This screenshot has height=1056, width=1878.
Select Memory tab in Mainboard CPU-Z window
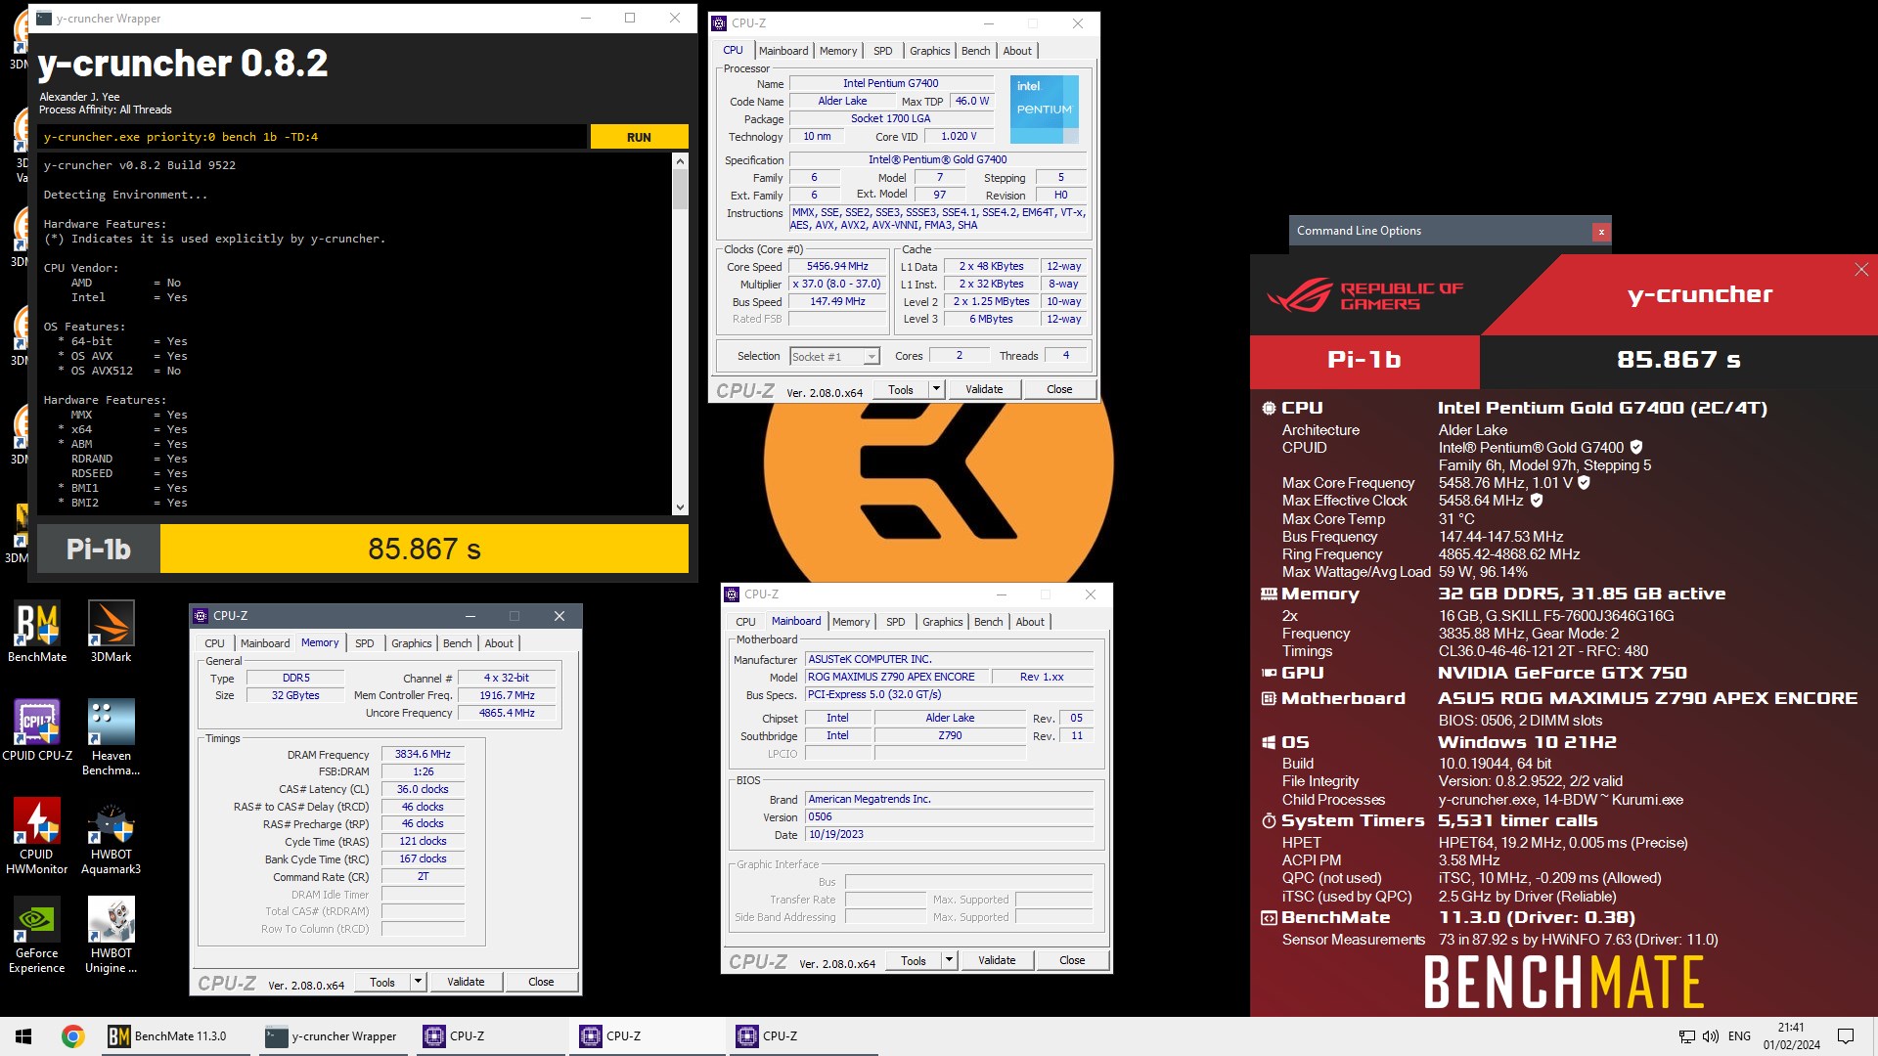pyautogui.click(x=851, y=622)
